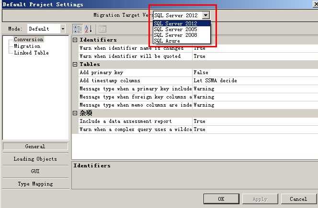
Task: Select 'Include a data assessment report' property
Action: pyautogui.click(x=135, y=121)
